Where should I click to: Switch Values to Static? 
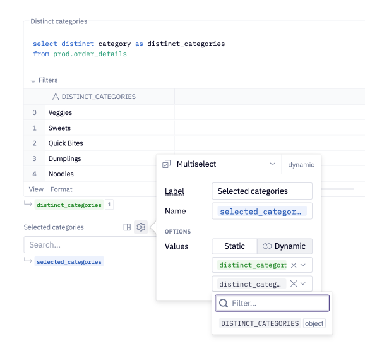tap(234, 246)
